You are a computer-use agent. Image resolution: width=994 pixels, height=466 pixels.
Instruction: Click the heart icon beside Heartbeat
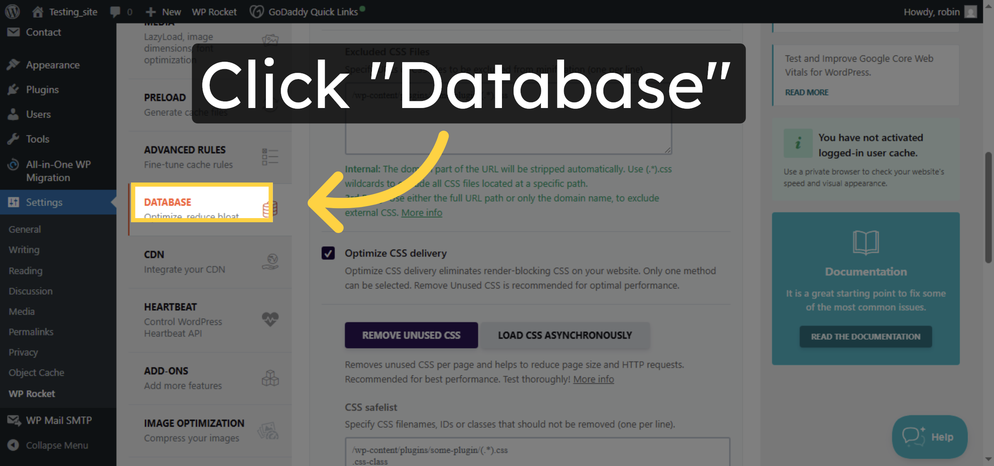pyautogui.click(x=270, y=319)
